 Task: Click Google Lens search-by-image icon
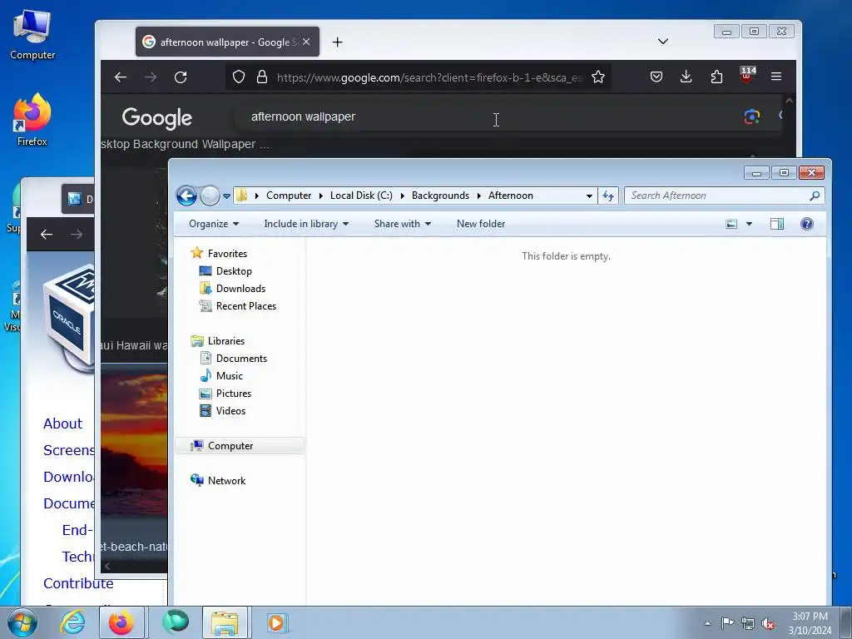pyautogui.click(x=752, y=116)
